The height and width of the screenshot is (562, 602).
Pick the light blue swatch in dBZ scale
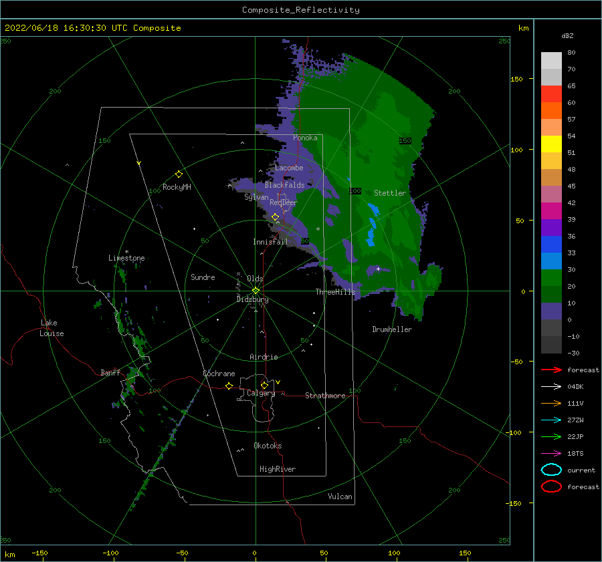coord(551,261)
